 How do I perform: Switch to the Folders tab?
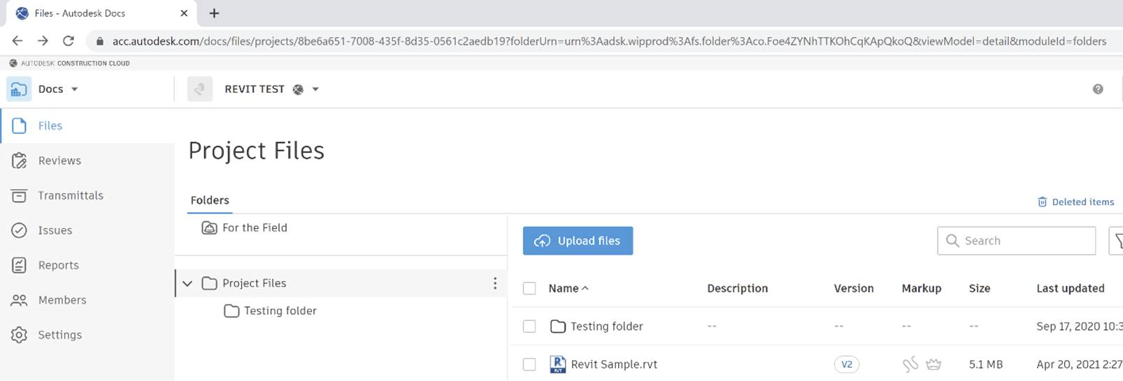pos(210,200)
